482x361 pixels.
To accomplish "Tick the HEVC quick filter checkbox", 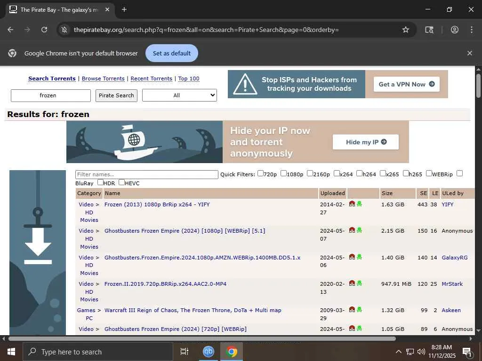I will [122, 182].
